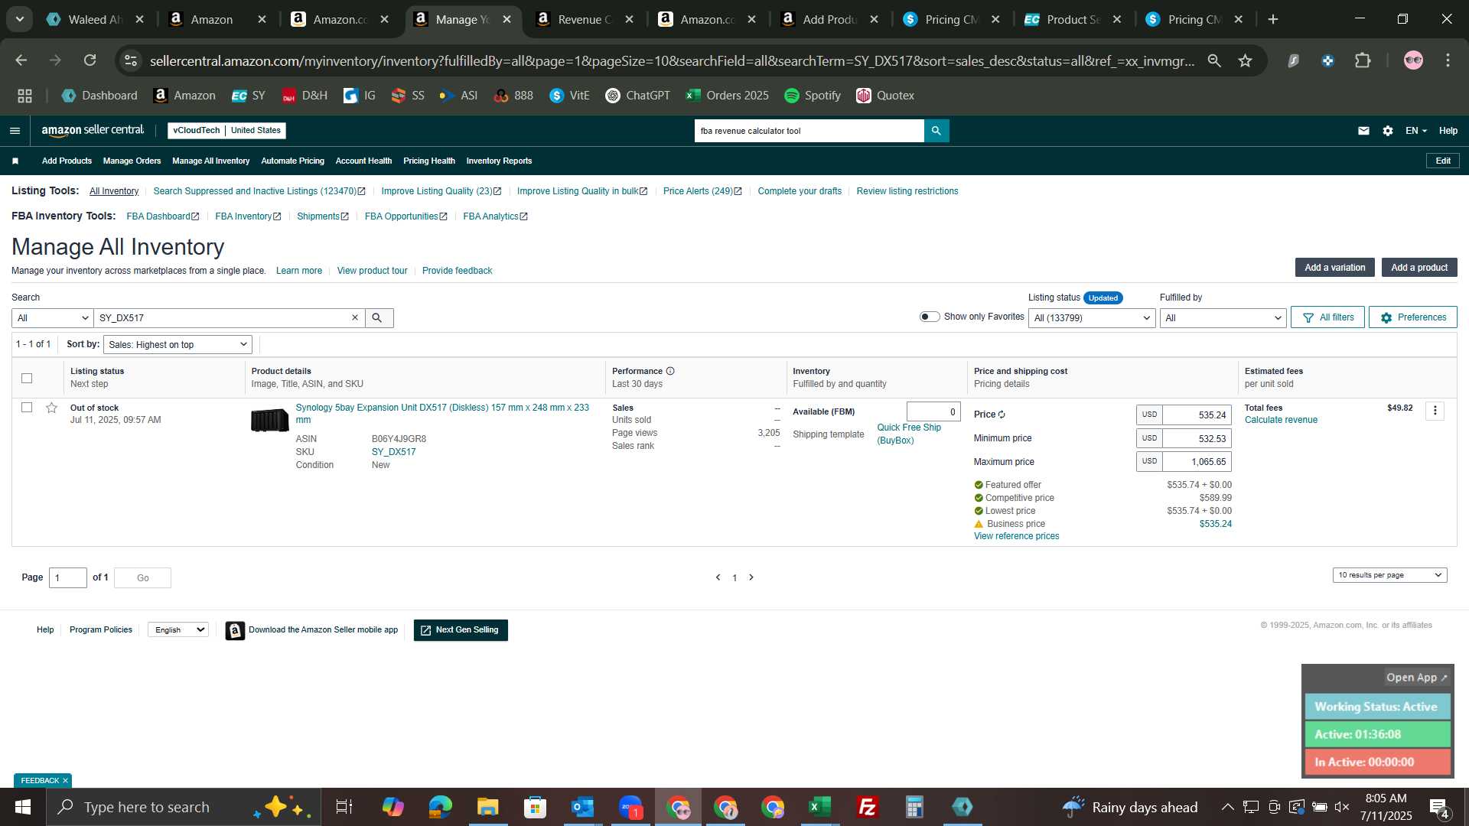Open Windows notification center
The image size is (1469, 826).
[1439, 807]
